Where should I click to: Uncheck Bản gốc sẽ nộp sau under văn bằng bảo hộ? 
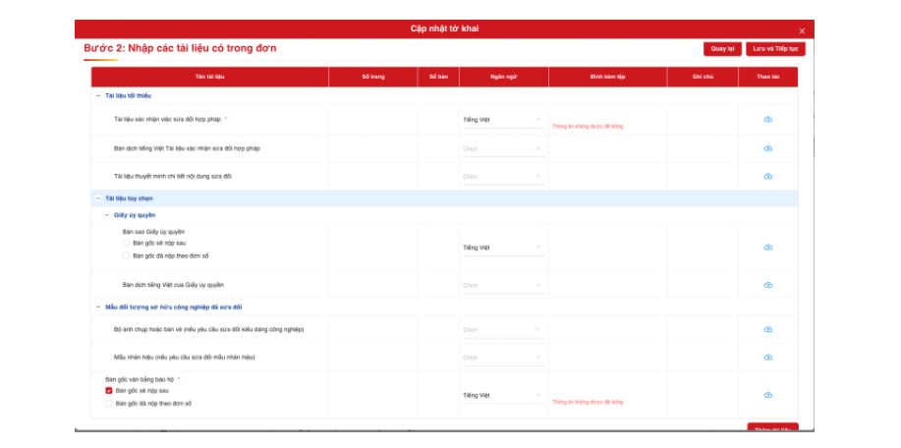pyautogui.click(x=109, y=390)
